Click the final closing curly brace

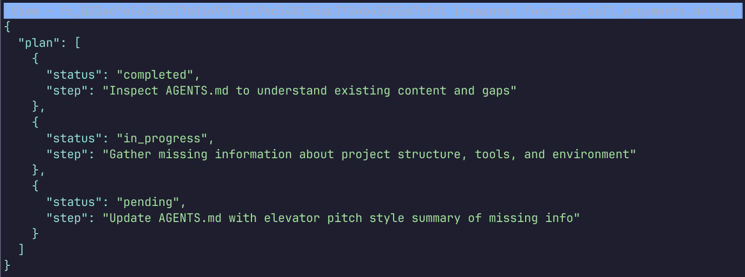[7, 265]
